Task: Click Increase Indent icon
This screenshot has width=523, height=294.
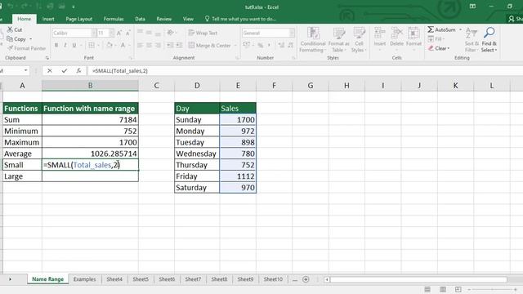Action: click(x=179, y=45)
